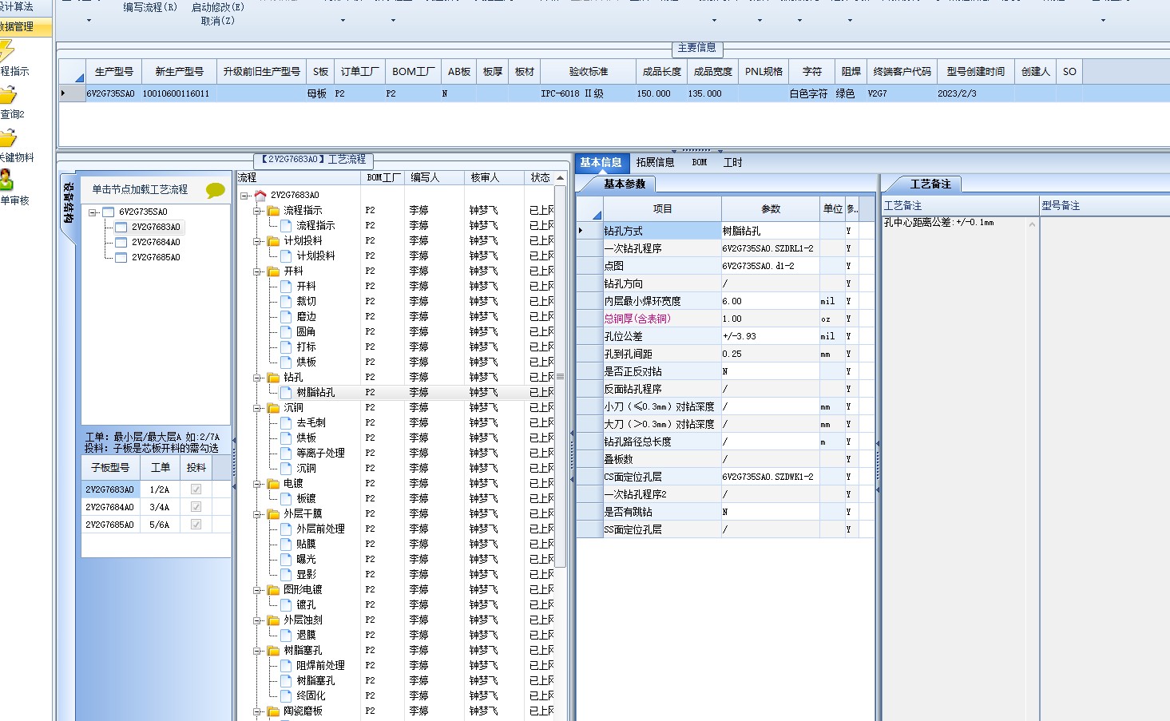The image size is (1170, 721).
Task: Tick the box before node 2V2G7685A0
Action: tap(121, 257)
